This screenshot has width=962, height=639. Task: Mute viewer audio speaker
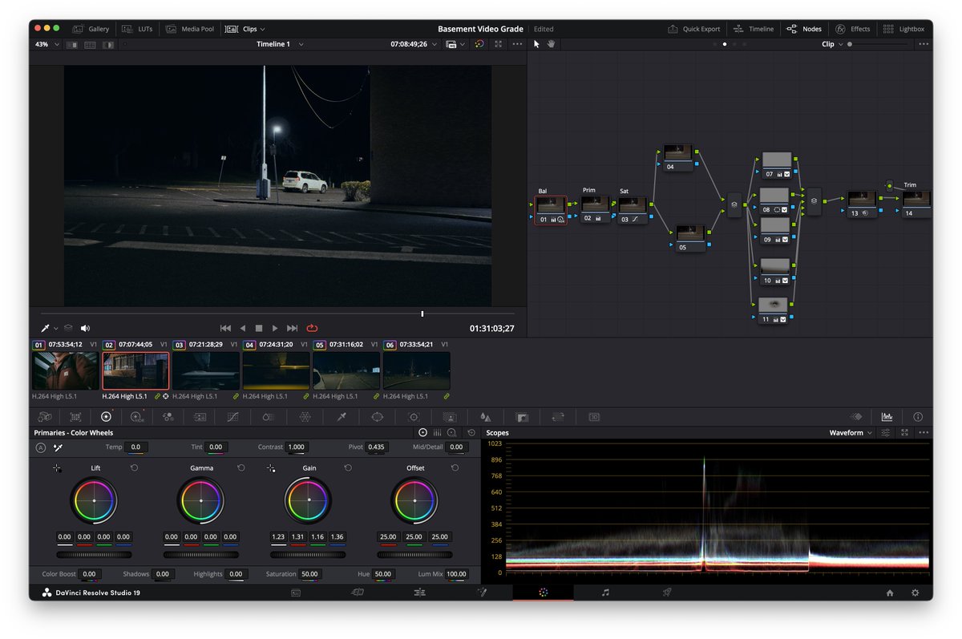(x=85, y=328)
